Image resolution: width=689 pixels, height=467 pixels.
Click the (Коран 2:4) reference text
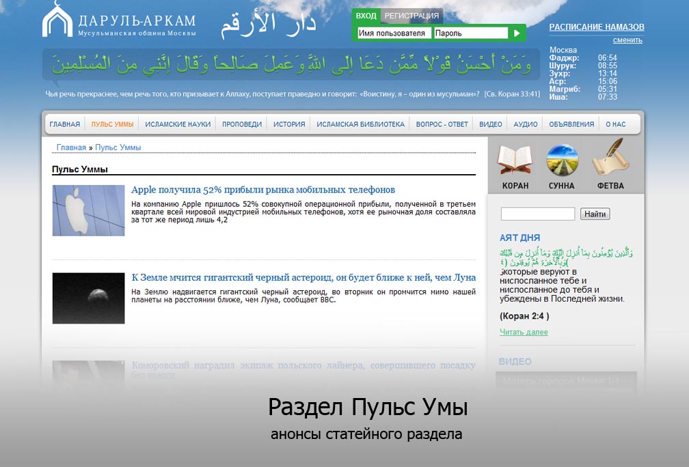tap(524, 316)
